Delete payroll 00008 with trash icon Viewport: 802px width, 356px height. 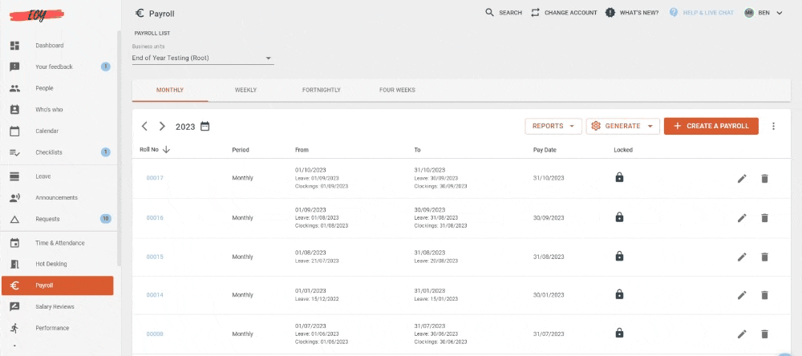pyautogui.click(x=764, y=334)
